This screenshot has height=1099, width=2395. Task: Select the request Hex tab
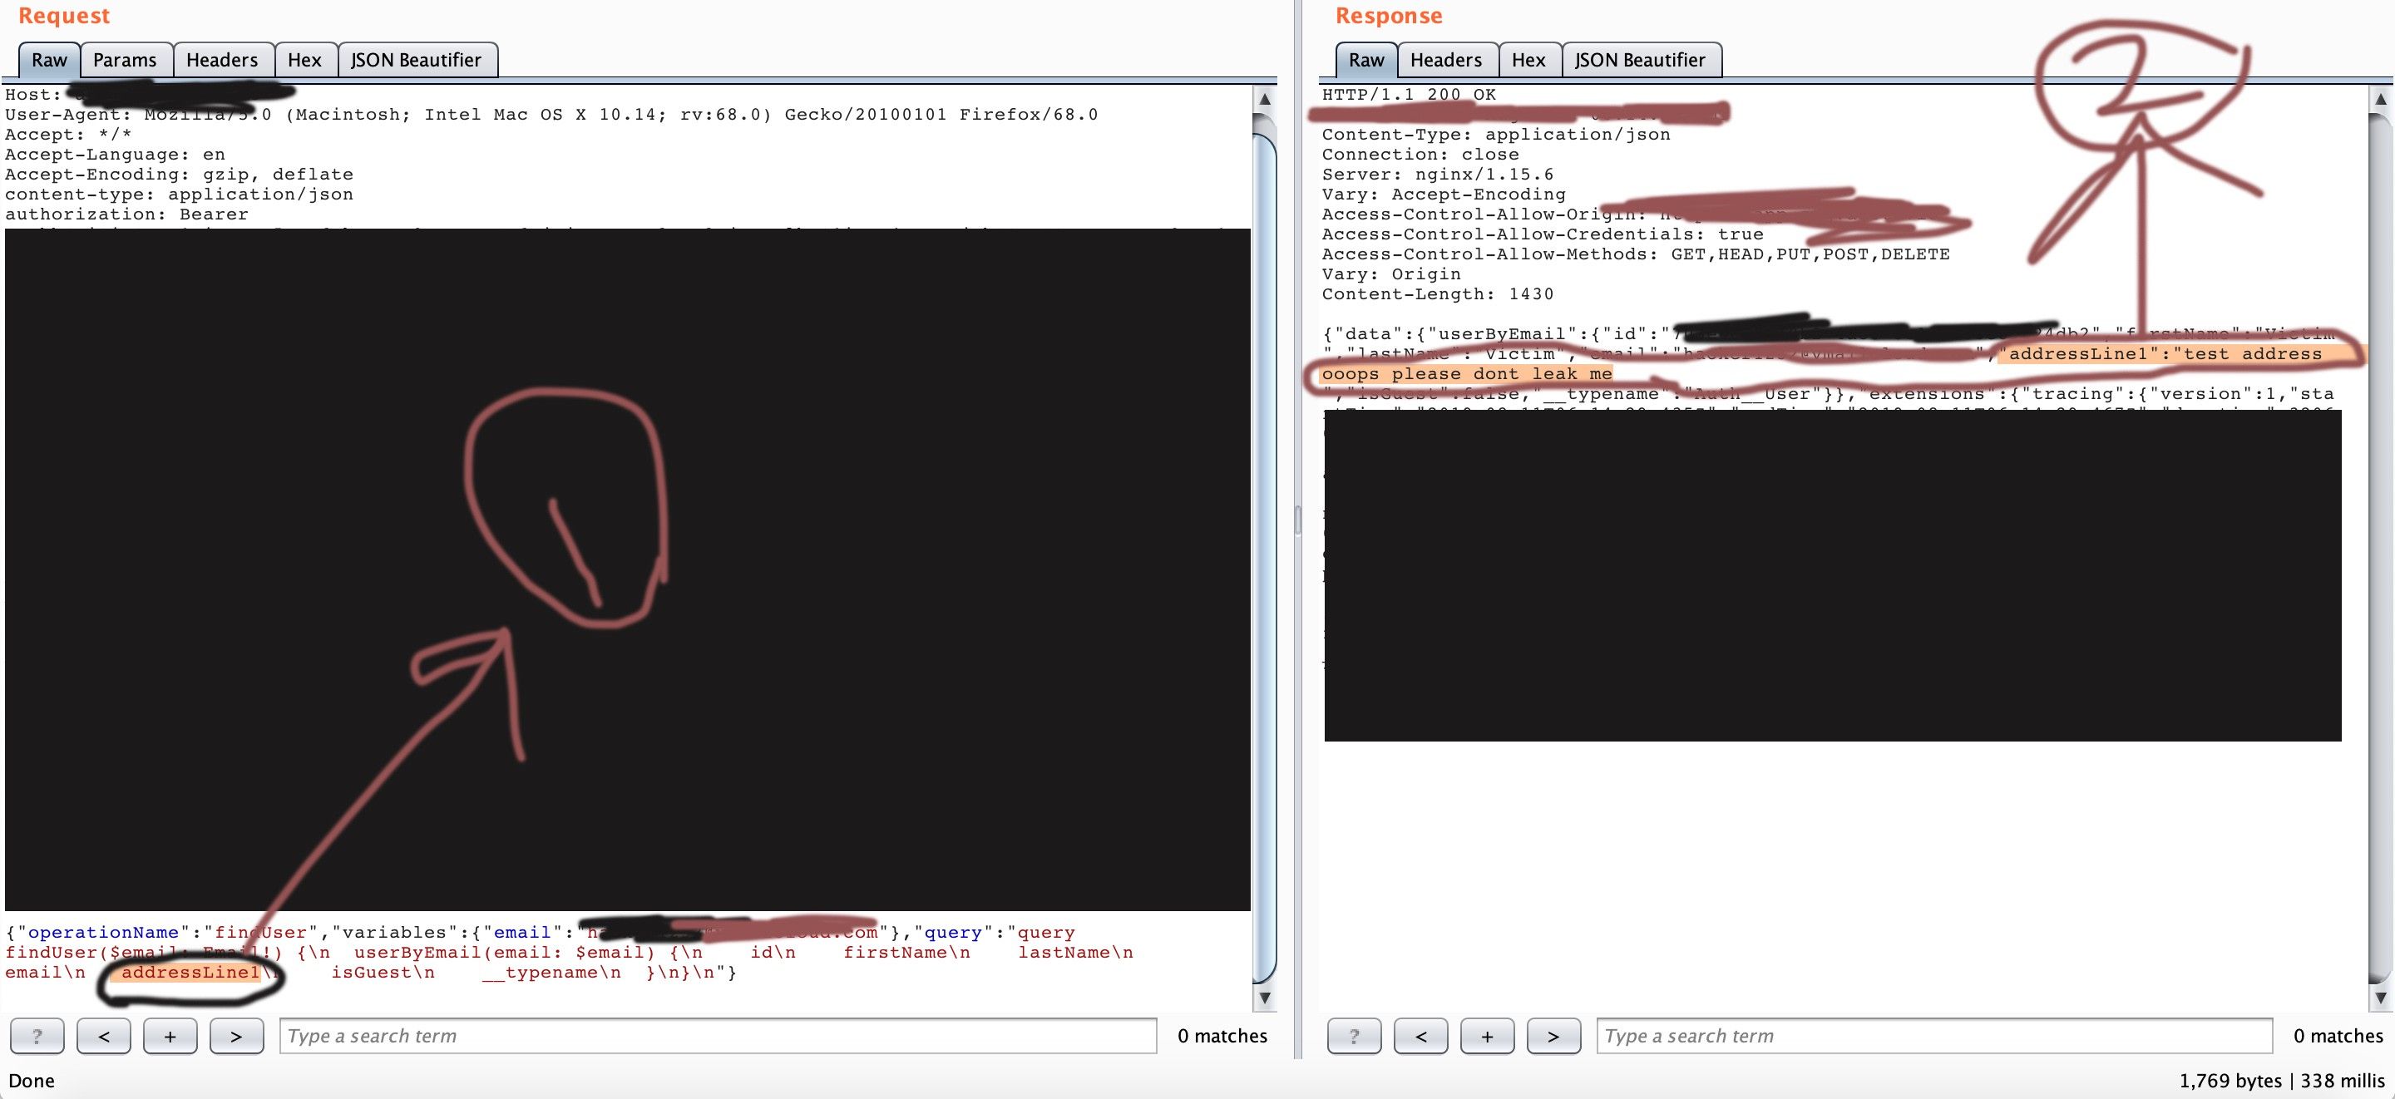[x=304, y=61]
